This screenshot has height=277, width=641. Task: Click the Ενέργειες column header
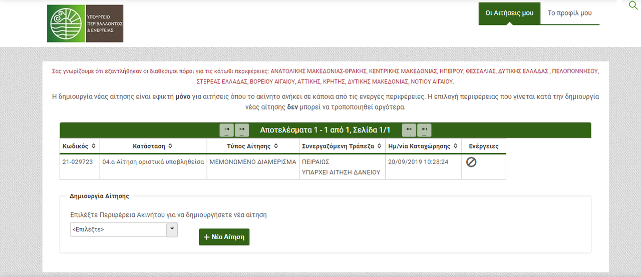point(484,146)
